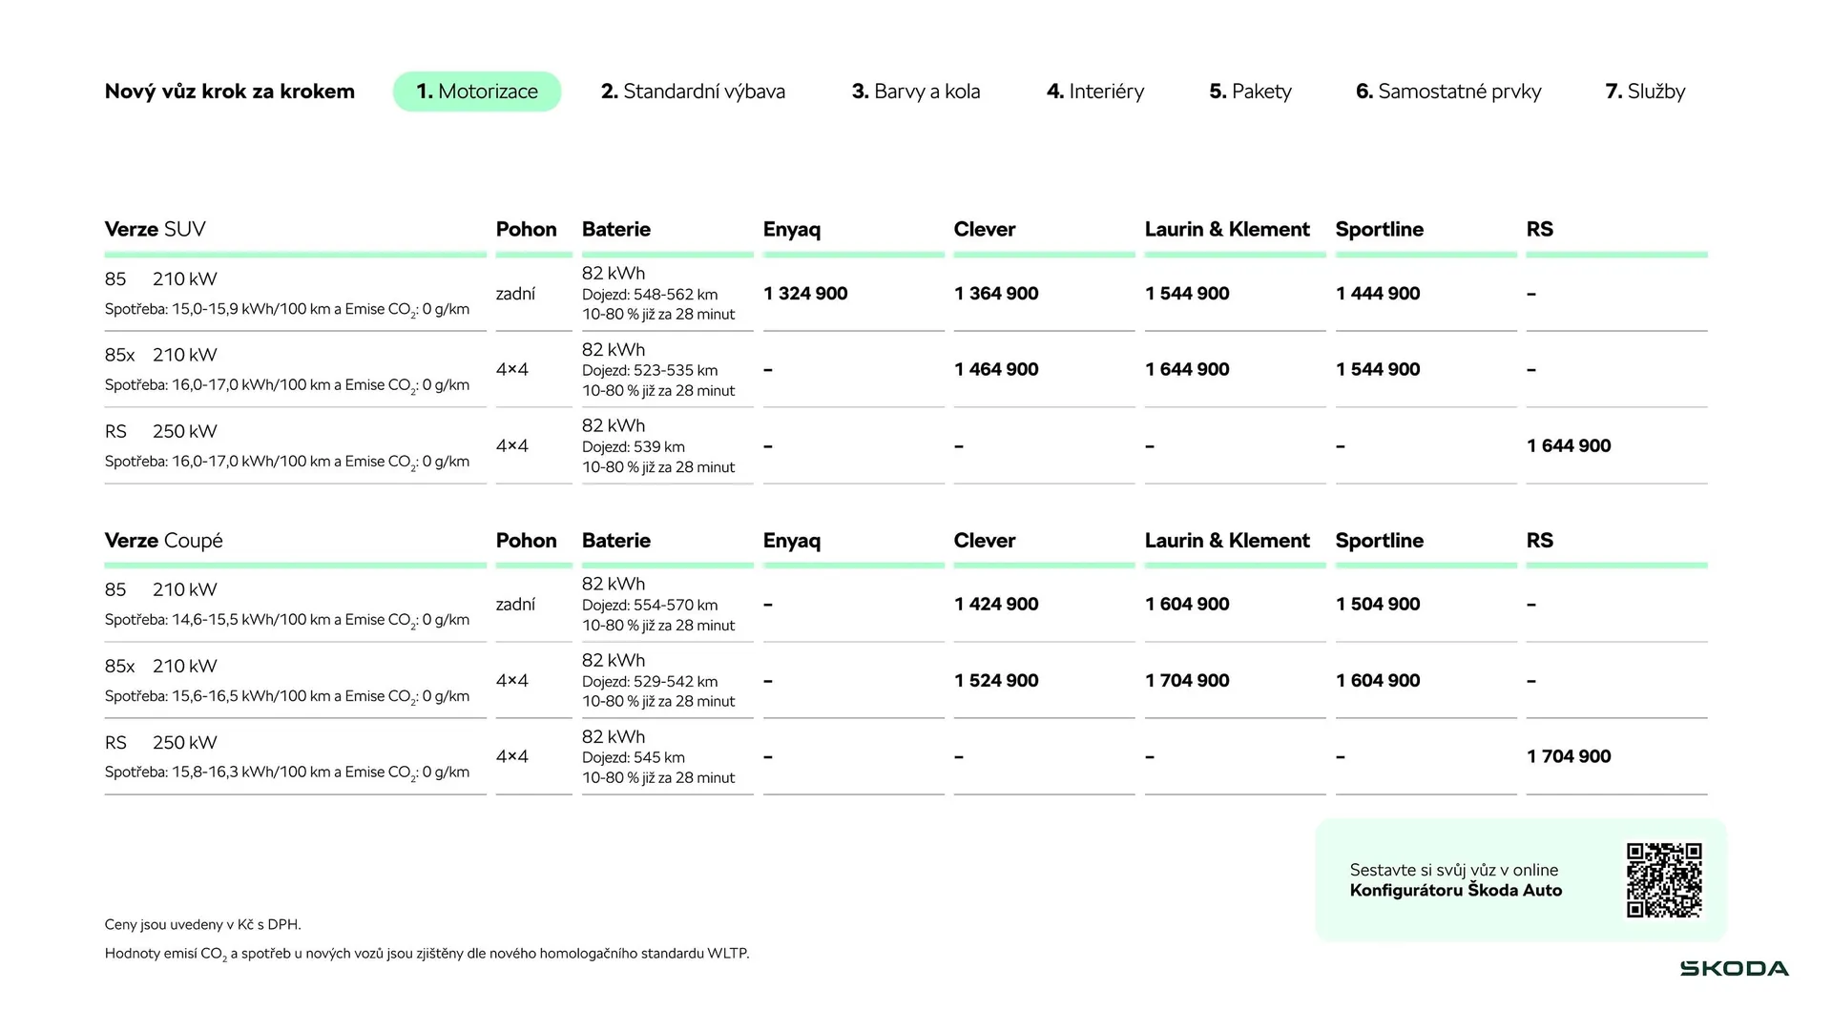Click the Coupé table Clever column header
Viewport: 1832px width, 1030px height.
[985, 541]
